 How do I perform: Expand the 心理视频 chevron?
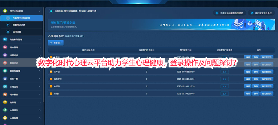40,118
